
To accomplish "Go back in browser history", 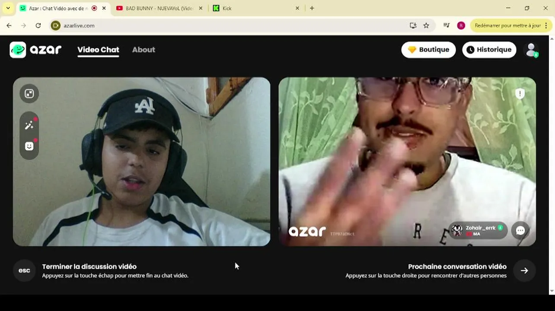I will (x=9, y=25).
